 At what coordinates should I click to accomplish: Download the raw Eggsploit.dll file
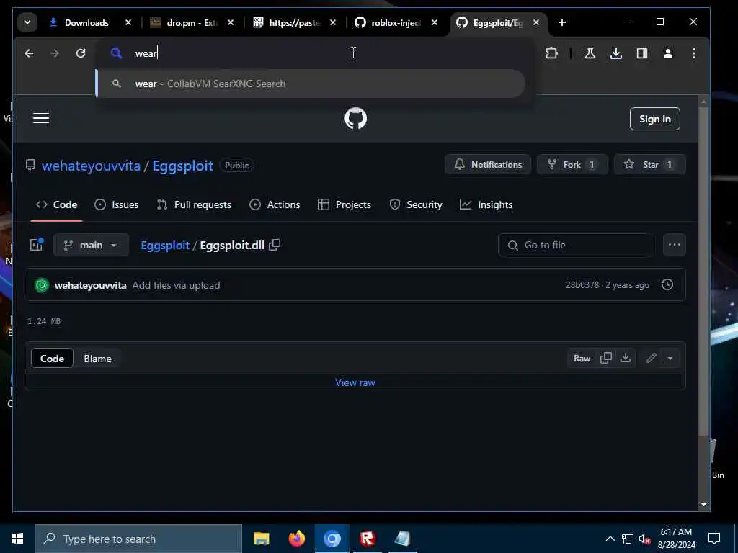coord(626,359)
